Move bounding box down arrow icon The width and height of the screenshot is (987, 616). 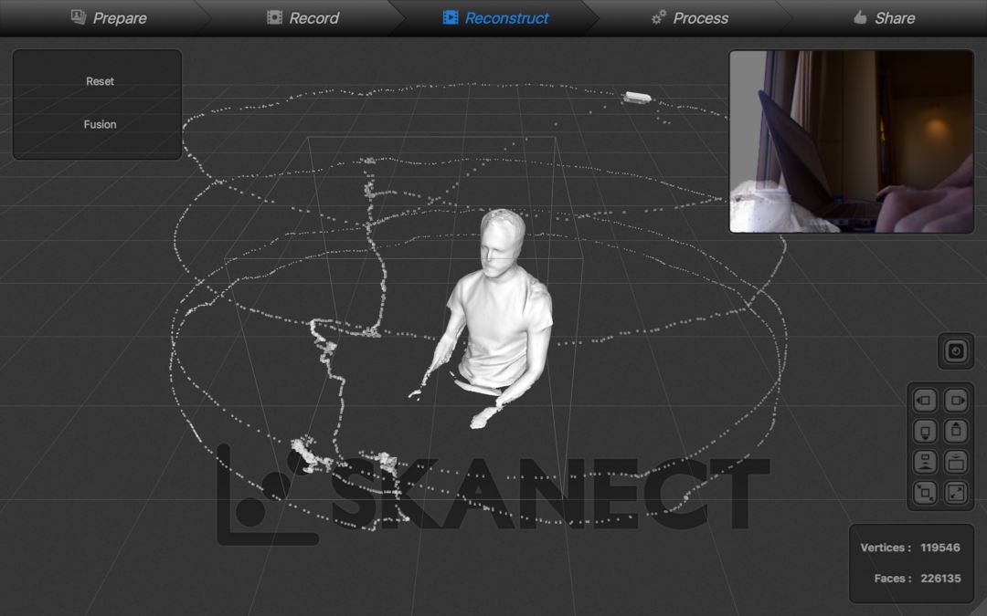925,431
